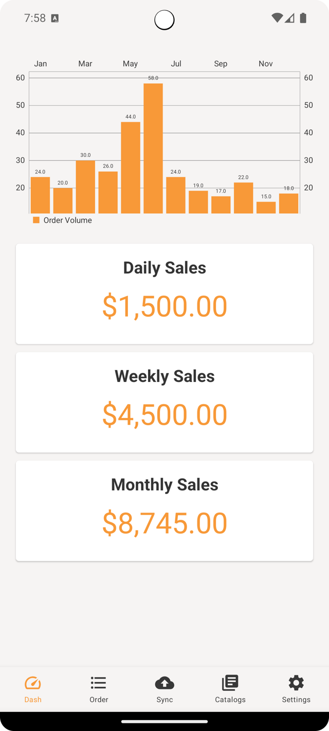Viewport: 329px width, 731px height.
Task: Open the Dash speedometer icon
Action: pos(33,683)
